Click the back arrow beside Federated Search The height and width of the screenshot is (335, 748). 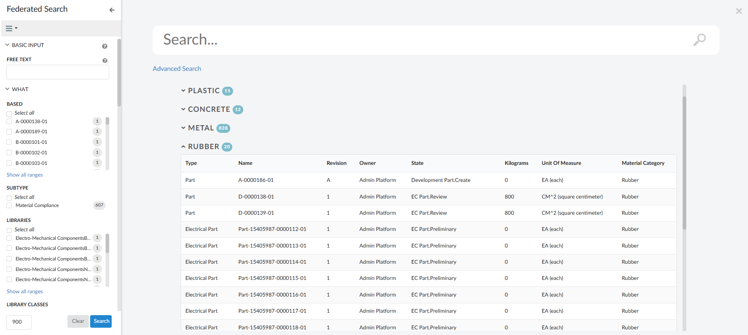coord(112,10)
